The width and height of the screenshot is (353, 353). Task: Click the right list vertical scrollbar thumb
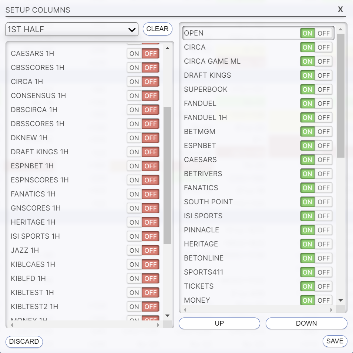click(x=341, y=96)
